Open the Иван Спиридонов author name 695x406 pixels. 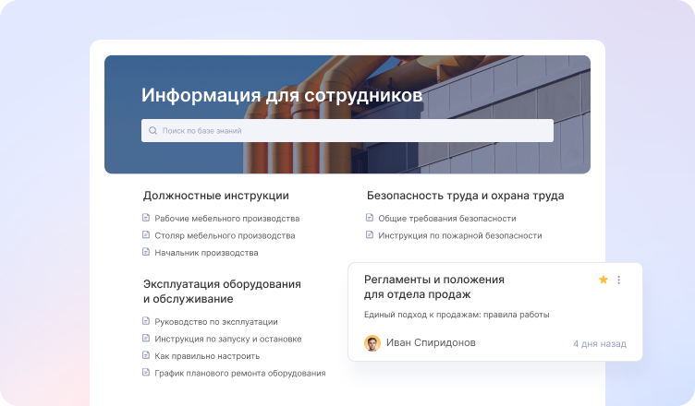(x=431, y=343)
